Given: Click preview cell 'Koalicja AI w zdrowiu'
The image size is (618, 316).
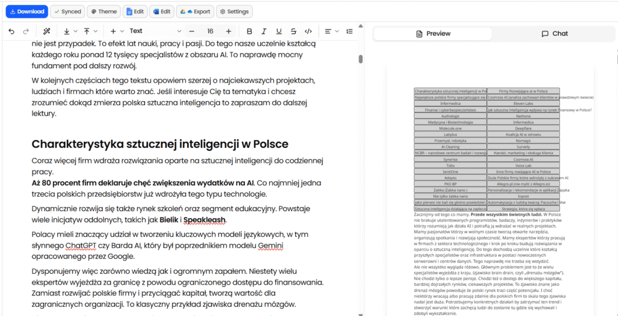Looking at the screenshot, I should [x=523, y=134].
